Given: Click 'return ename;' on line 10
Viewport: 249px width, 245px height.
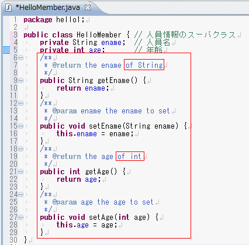Looking at the screenshot, I should coord(83,88).
